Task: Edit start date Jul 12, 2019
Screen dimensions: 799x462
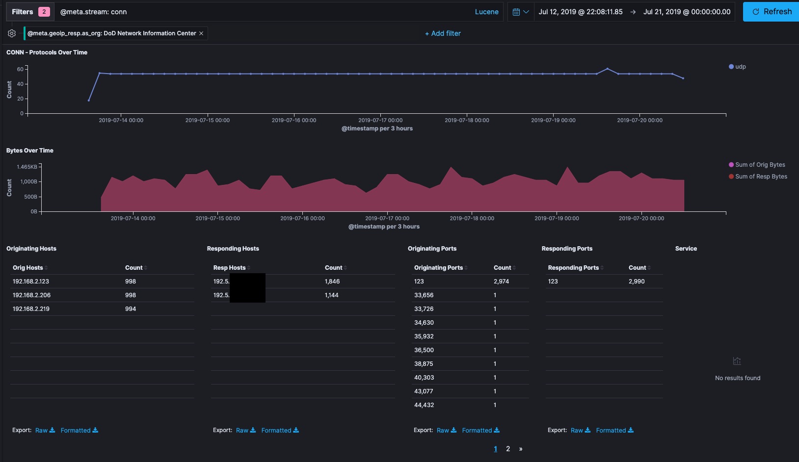Action: [x=580, y=12]
